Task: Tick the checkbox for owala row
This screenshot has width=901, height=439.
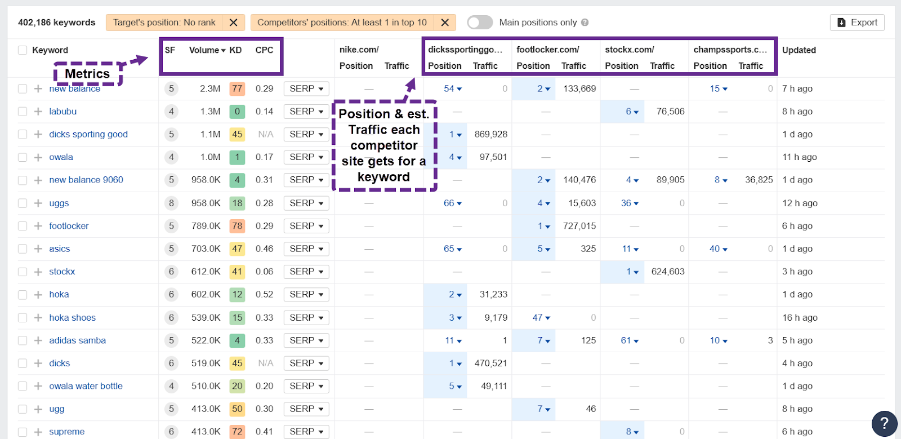Action: click(x=23, y=157)
